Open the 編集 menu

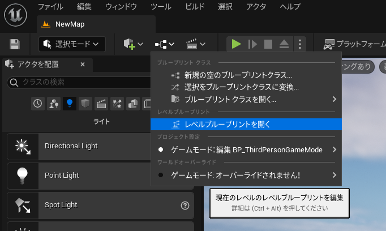[x=84, y=7]
